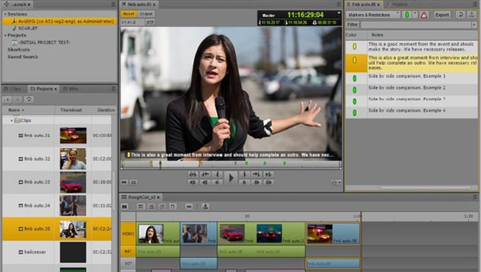Toggle the NAT audio track selector

128,251
